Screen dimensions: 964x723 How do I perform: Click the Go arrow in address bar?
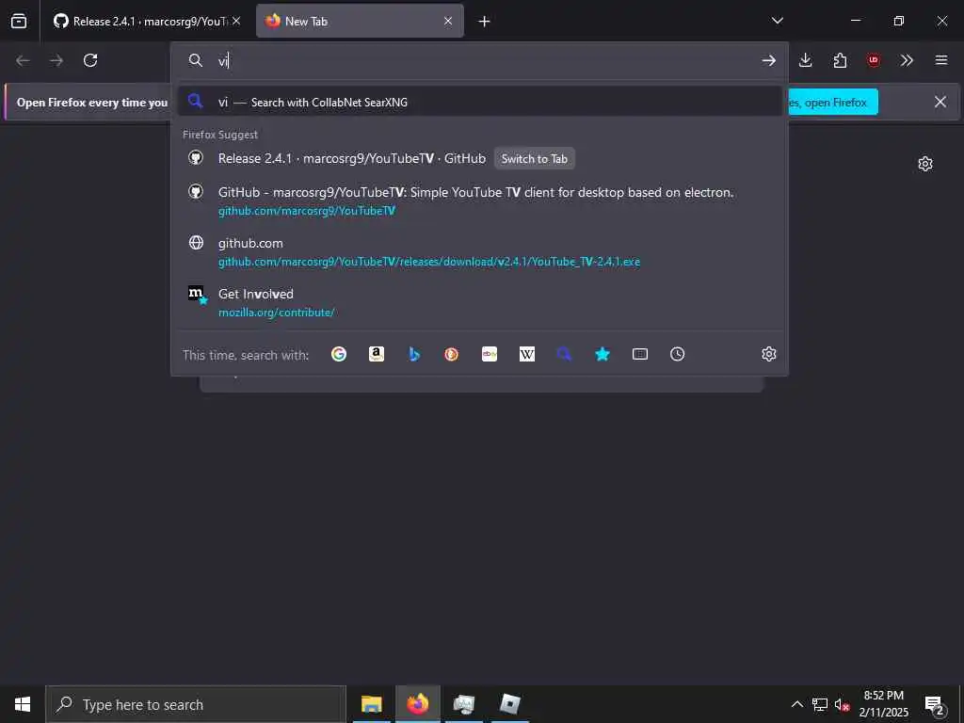click(x=768, y=60)
